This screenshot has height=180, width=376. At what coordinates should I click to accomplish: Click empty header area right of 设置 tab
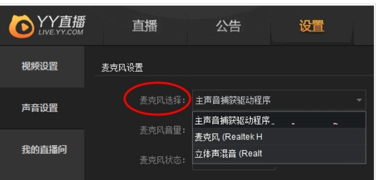click(x=363, y=26)
